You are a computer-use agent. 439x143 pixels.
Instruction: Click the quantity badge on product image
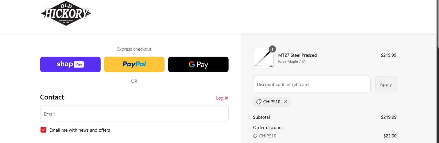tap(272, 49)
